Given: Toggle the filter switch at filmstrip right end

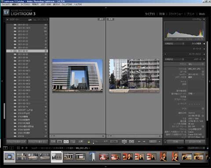Looking at the screenshot, I should tap(207, 148).
